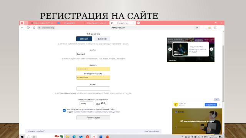Open Microsoft Edge from the taskbar

tap(74, 137)
